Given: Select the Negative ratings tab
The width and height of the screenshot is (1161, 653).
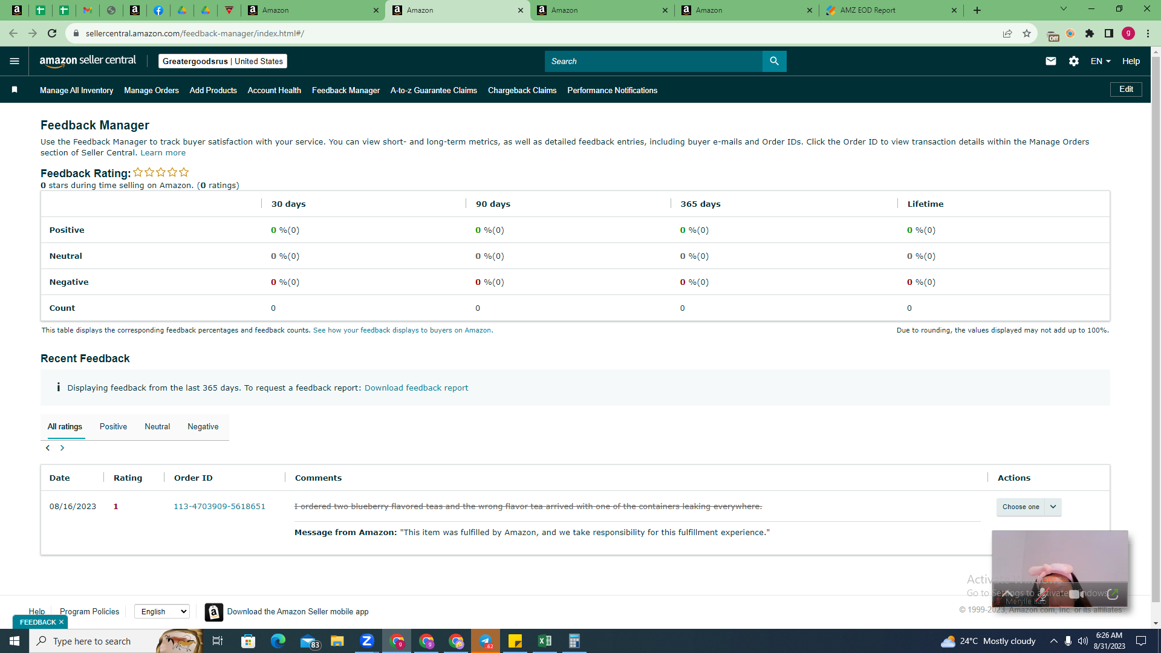Looking at the screenshot, I should click(203, 426).
